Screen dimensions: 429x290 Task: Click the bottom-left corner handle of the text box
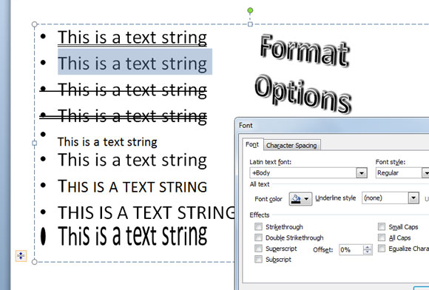pyautogui.click(x=35, y=262)
